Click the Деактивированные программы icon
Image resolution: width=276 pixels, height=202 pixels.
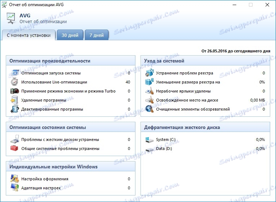(14, 109)
